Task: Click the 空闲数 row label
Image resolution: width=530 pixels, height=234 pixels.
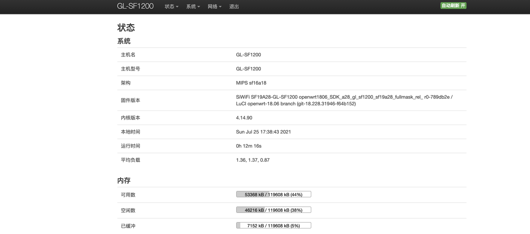Action: [128, 210]
